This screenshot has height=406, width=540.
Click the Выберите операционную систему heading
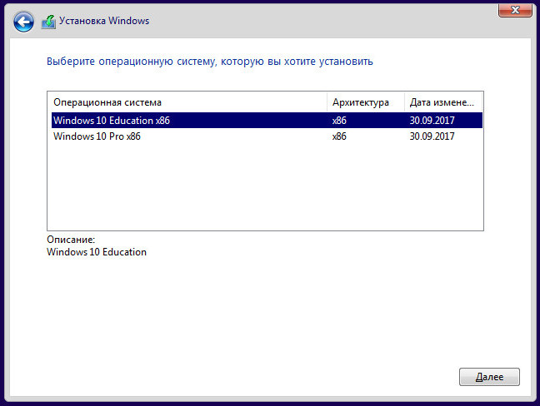pyautogui.click(x=210, y=62)
